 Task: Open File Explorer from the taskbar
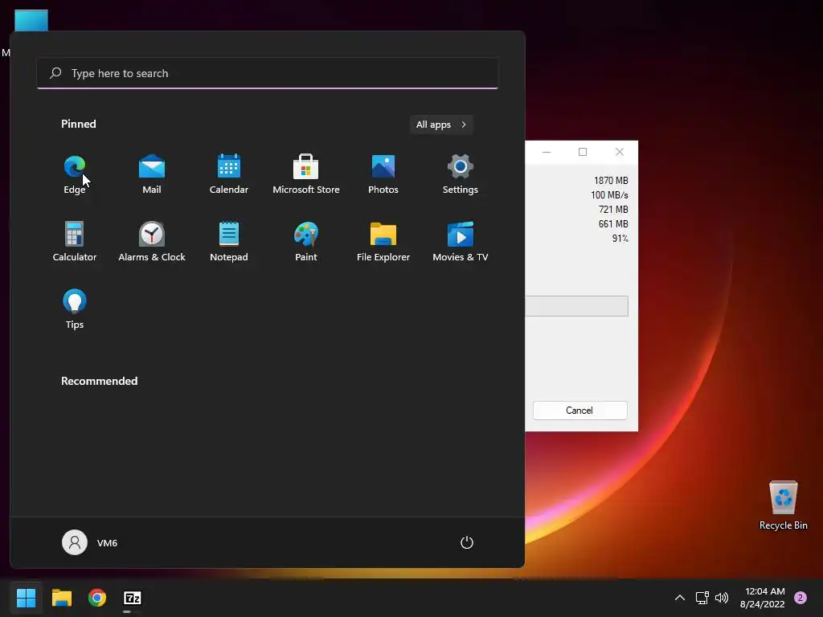click(61, 598)
